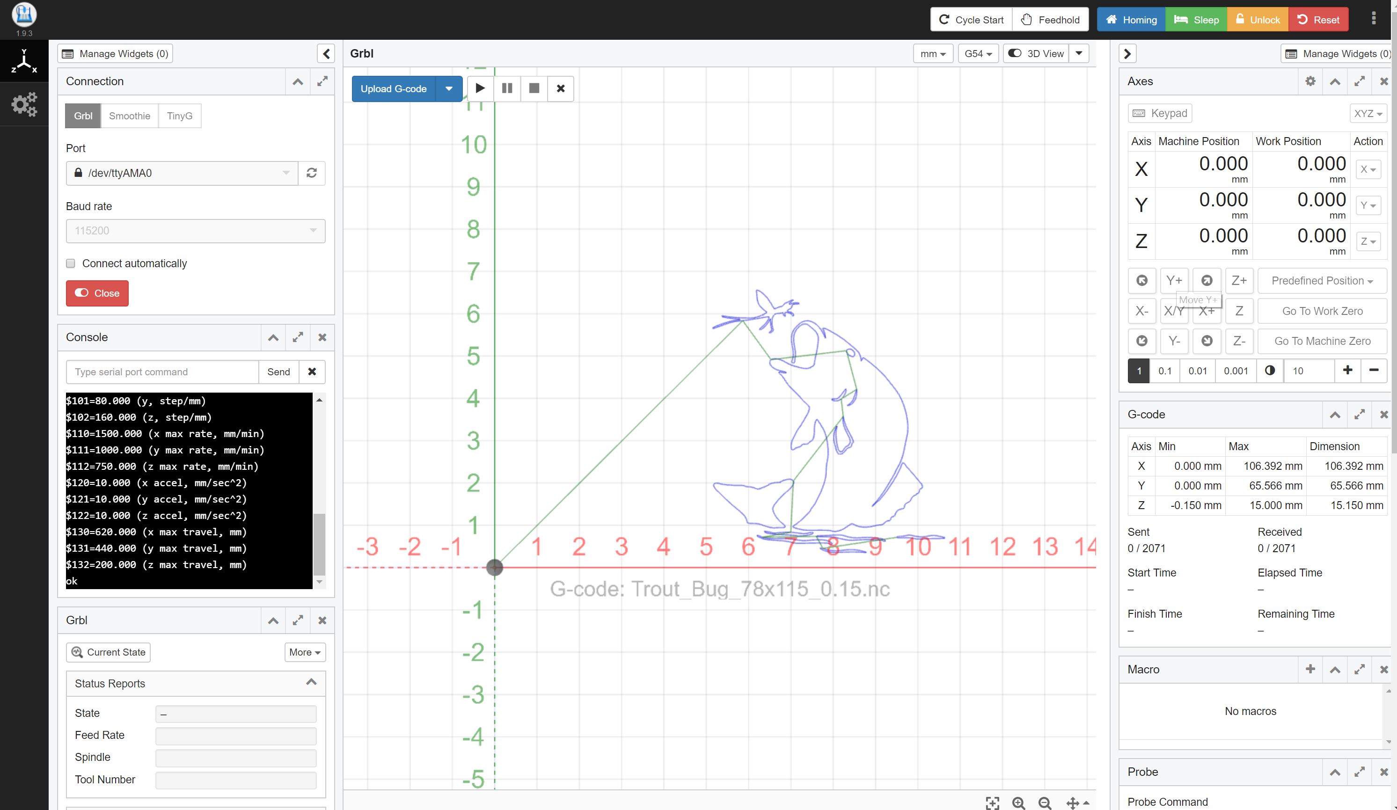Expand the Console widget to fullscreen
The image size is (1397, 810).
tap(298, 337)
